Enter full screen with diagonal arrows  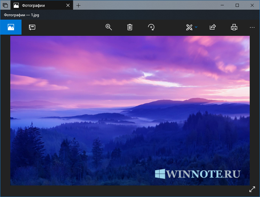252,189
